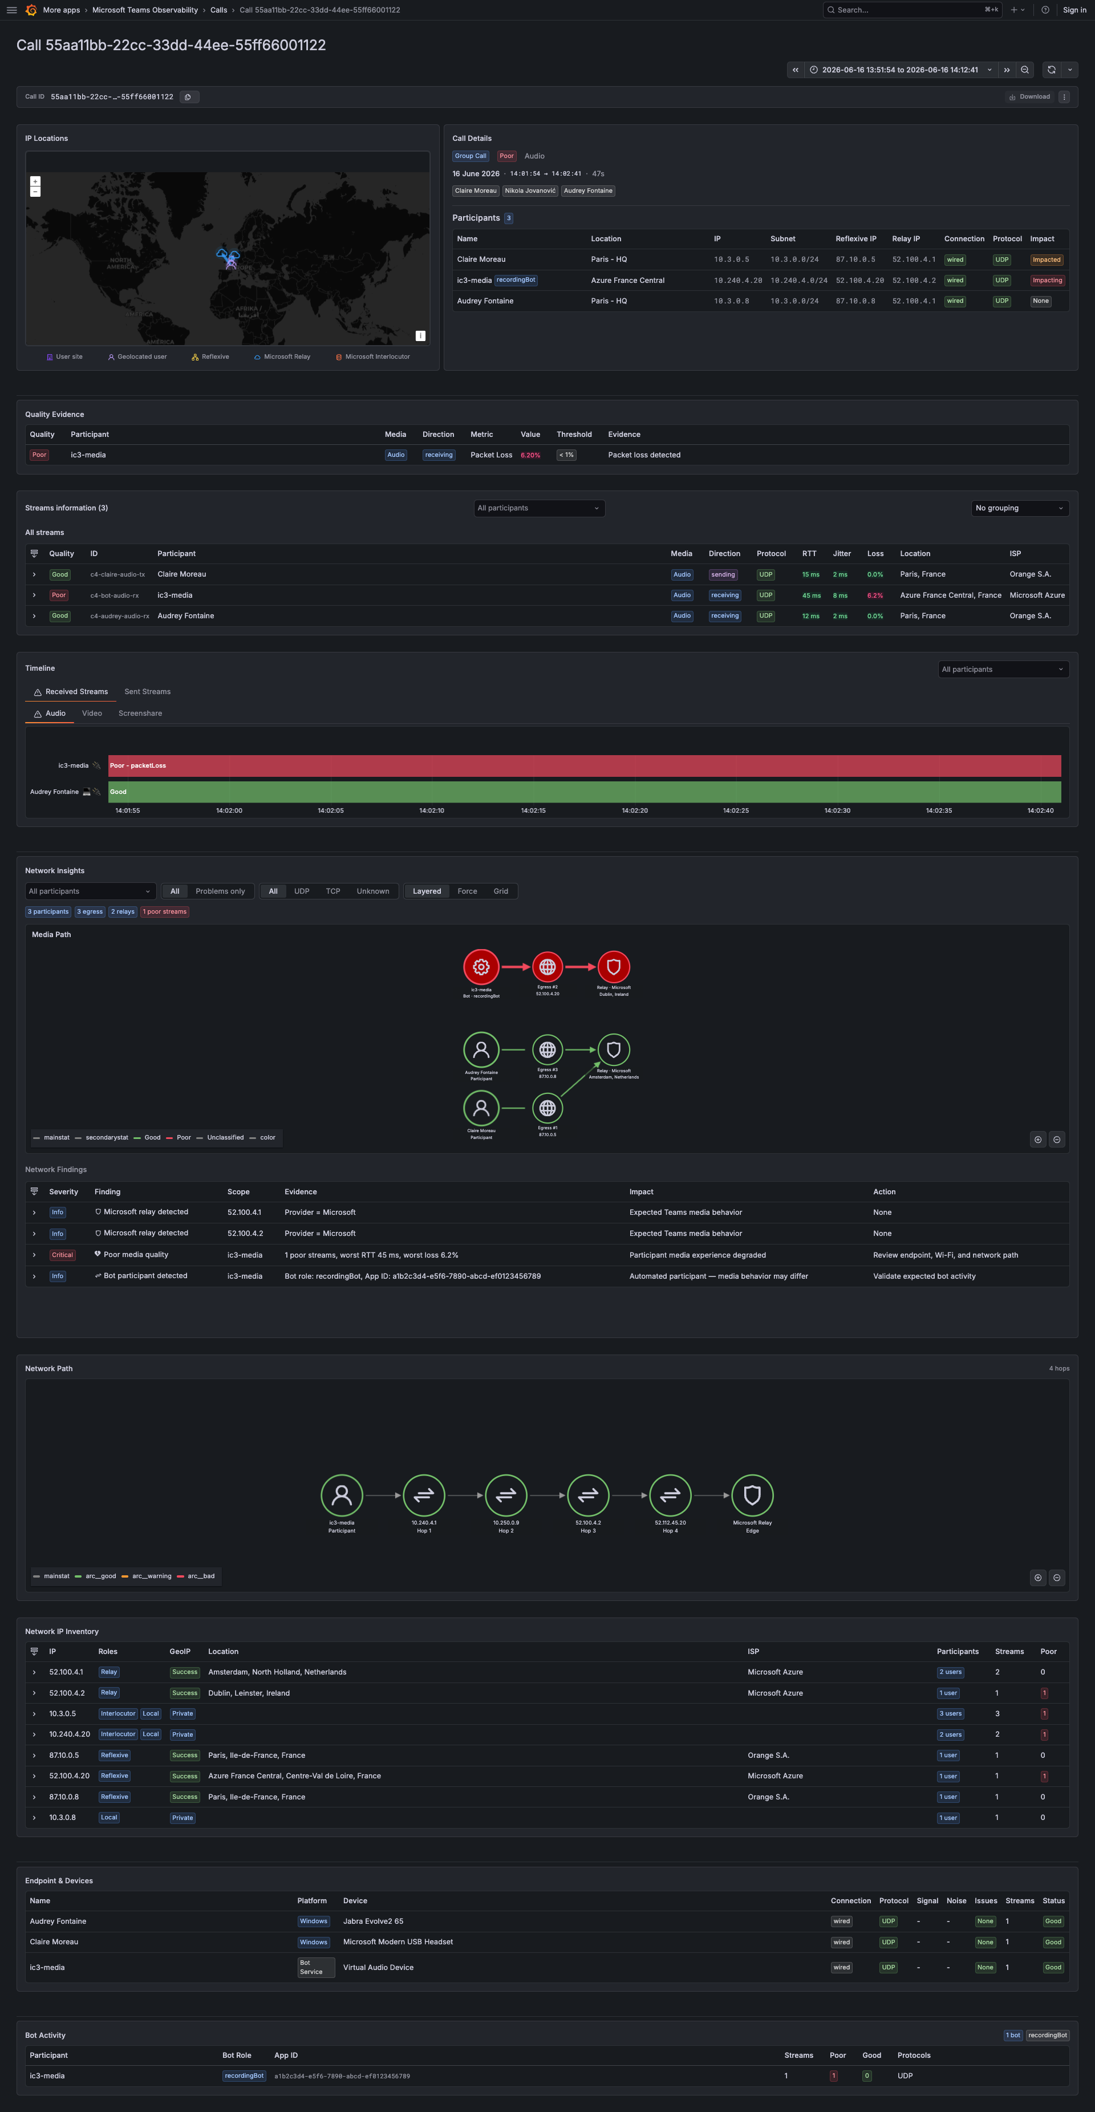
Task: Show map attribution info icon
Action: click(420, 335)
